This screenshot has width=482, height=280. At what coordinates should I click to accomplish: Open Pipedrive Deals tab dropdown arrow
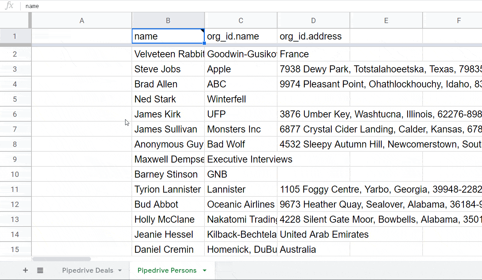click(120, 271)
